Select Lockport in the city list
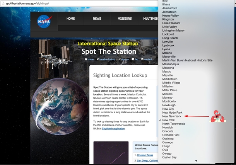This screenshot has width=236, height=165. point(168,34)
